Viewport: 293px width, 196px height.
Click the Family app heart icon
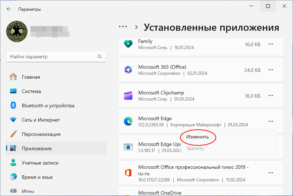point(128,44)
